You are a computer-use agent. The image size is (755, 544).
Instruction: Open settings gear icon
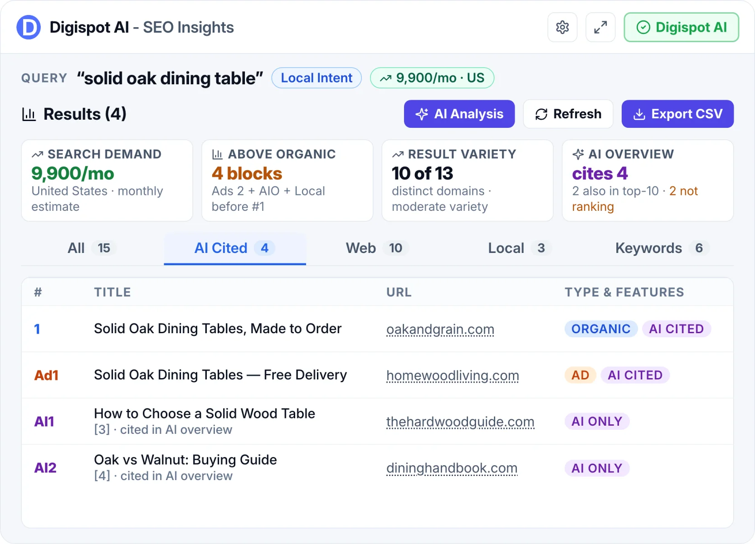tap(562, 27)
